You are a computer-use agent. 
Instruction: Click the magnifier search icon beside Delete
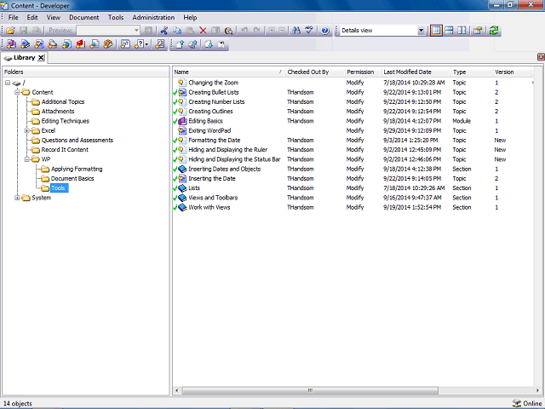(228, 31)
